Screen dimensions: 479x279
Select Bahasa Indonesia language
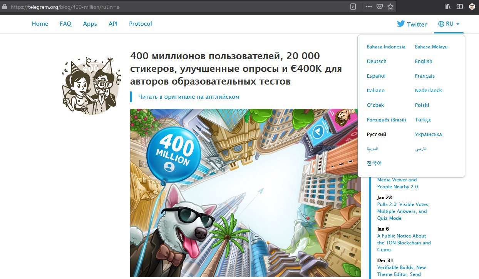[x=386, y=47]
